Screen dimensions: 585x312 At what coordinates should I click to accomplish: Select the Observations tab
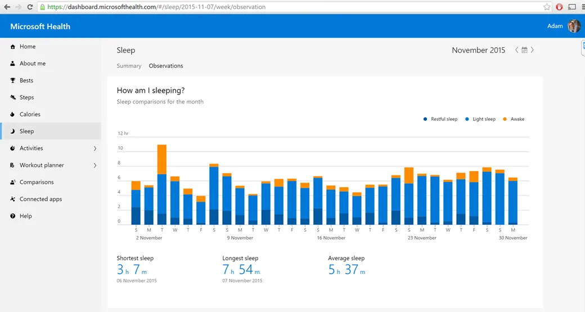(166, 66)
